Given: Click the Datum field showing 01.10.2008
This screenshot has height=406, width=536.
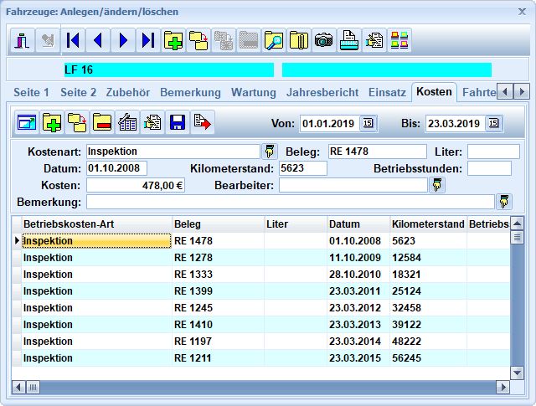Looking at the screenshot, I should tap(116, 168).
